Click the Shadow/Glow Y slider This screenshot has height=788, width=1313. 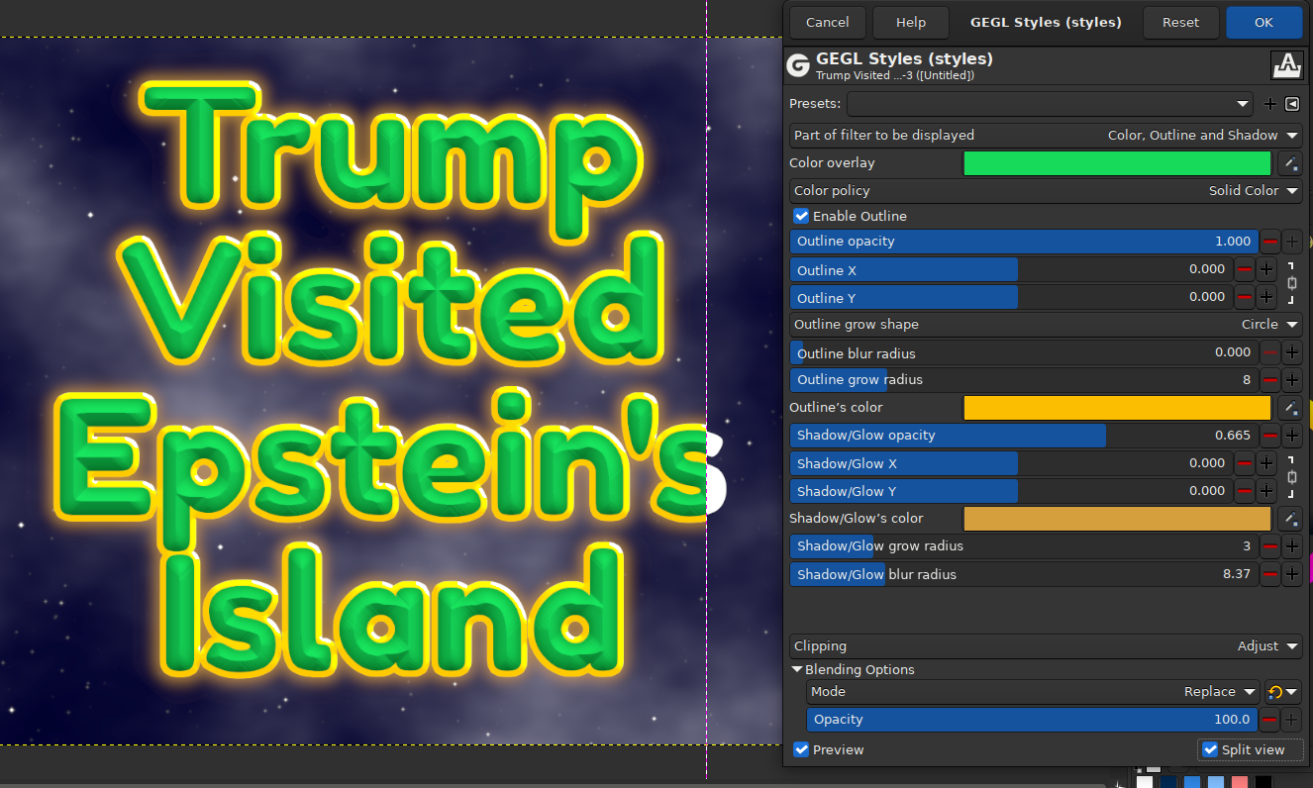click(1010, 491)
